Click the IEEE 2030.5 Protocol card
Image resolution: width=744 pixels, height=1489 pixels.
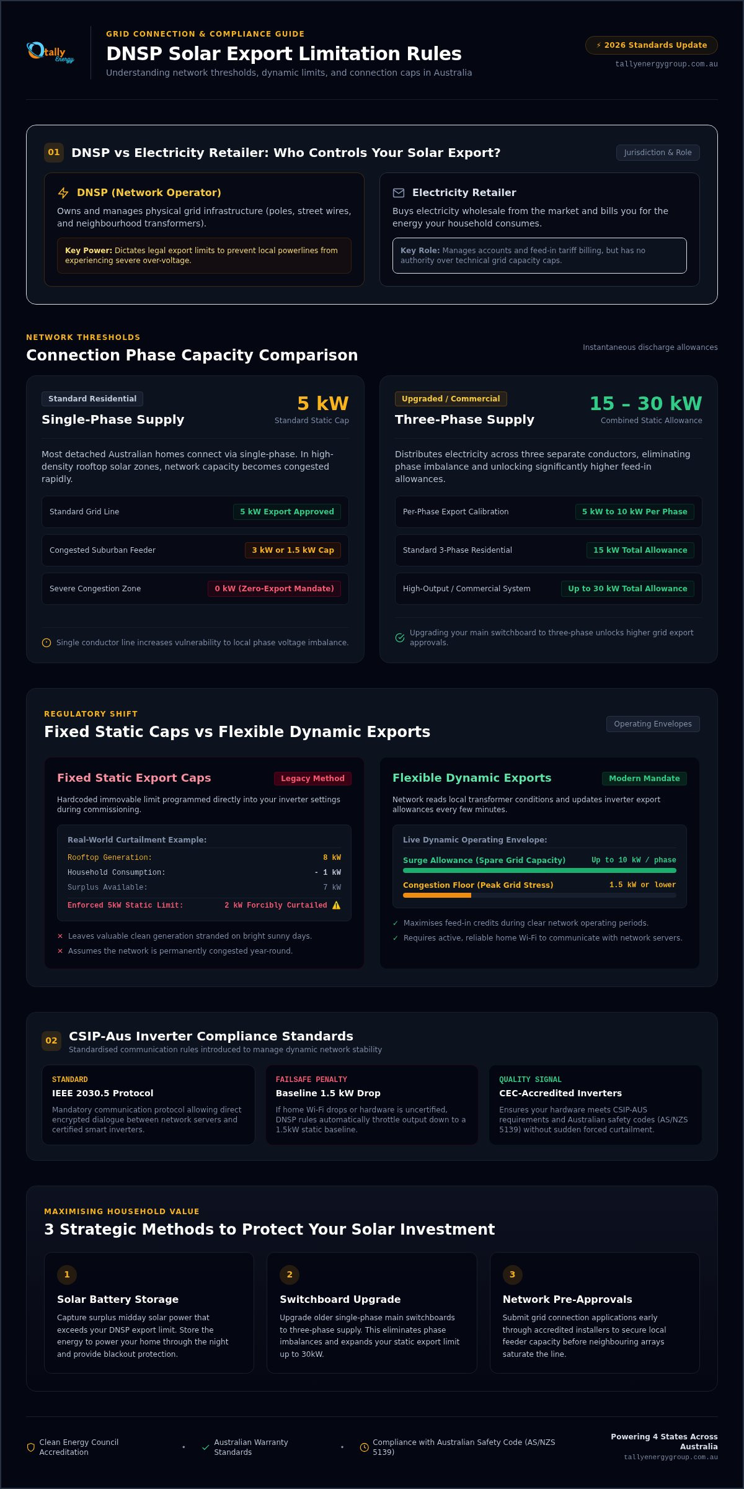point(148,1105)
